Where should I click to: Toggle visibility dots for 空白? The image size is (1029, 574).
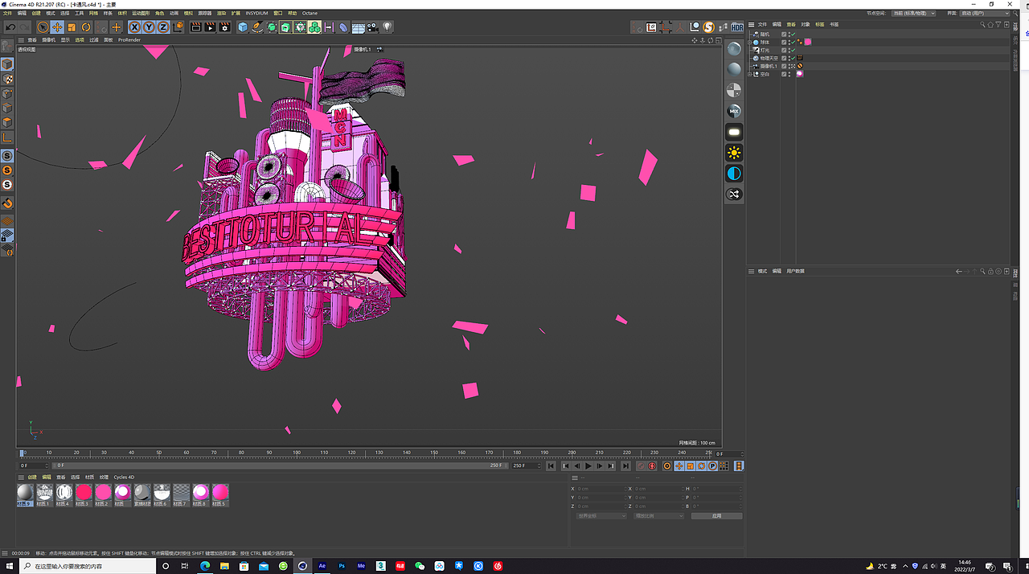789,74
